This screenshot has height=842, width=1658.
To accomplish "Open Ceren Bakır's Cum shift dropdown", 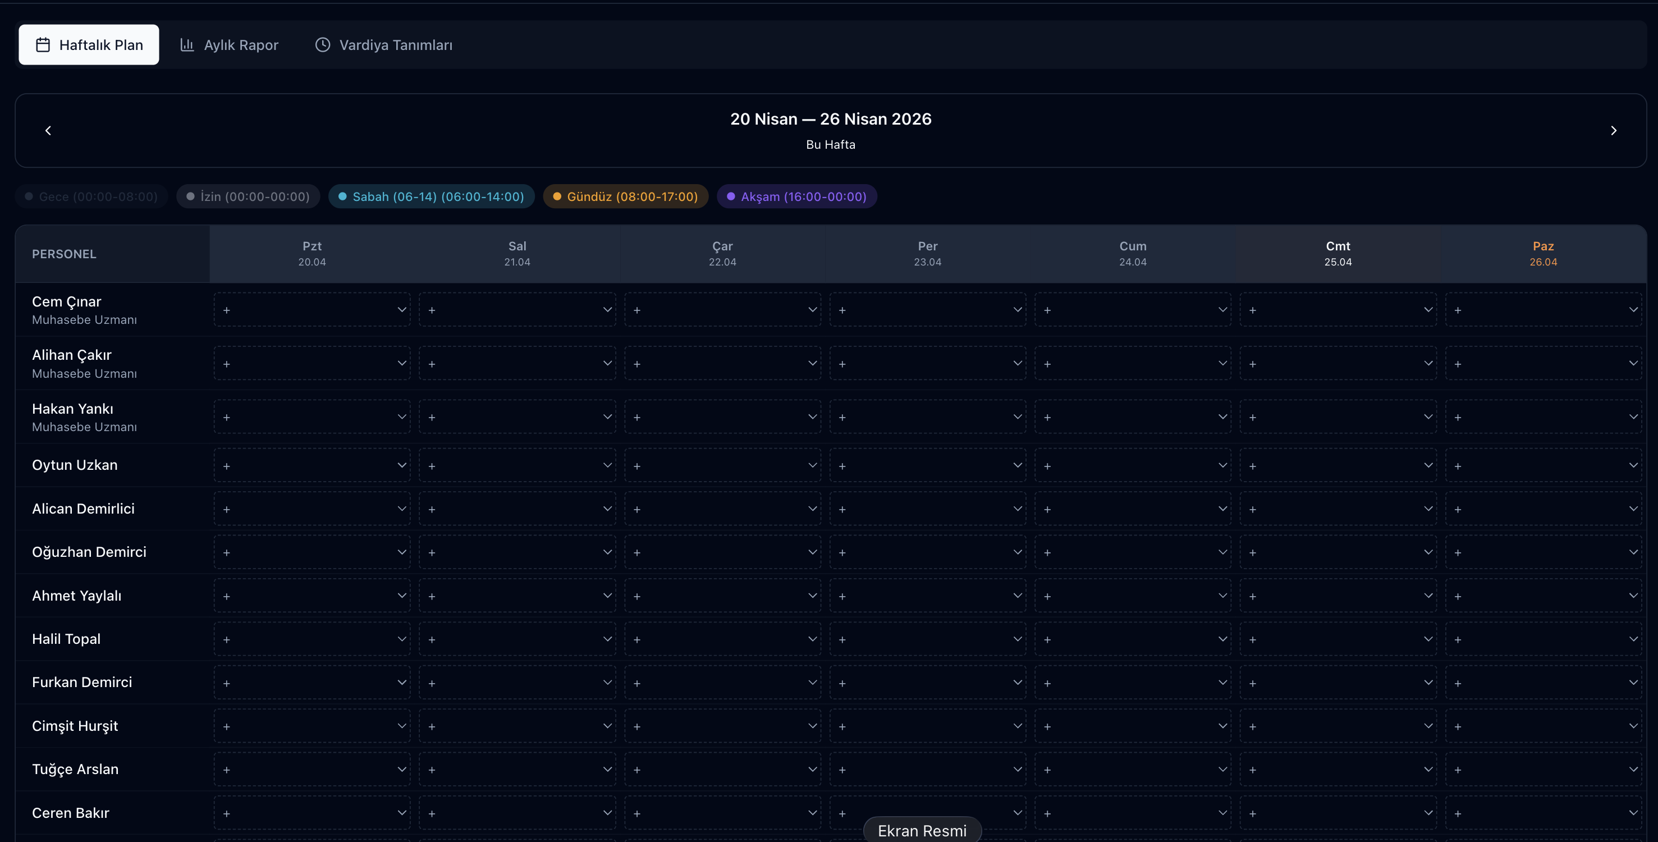I will point(1133,813).
